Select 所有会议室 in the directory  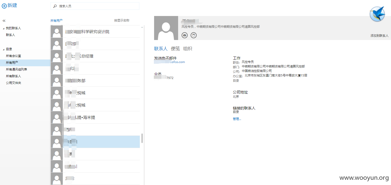14,56
